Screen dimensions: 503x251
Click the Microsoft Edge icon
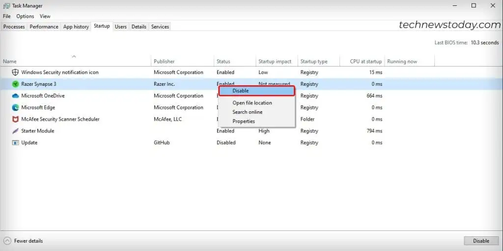coord(15,107)
